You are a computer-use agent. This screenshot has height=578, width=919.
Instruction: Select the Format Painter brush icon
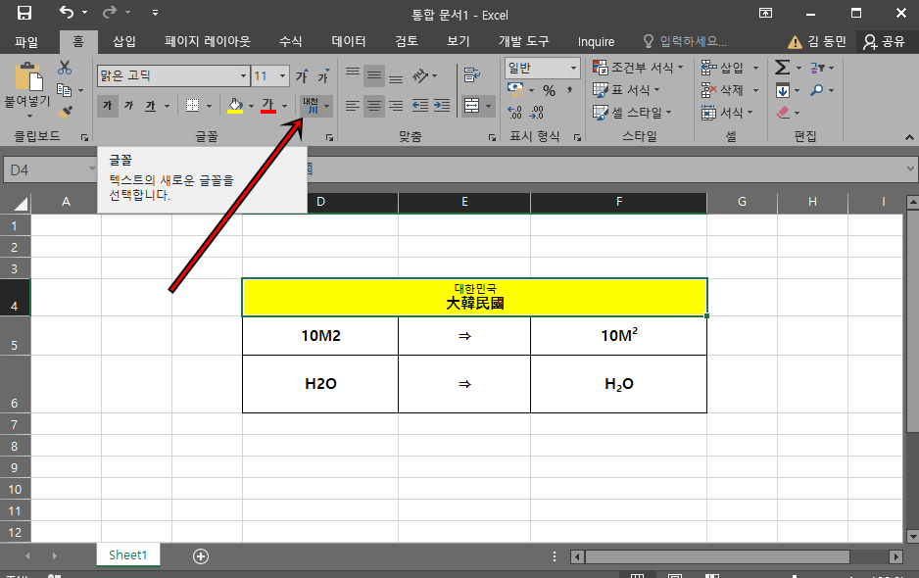point(65,111)
